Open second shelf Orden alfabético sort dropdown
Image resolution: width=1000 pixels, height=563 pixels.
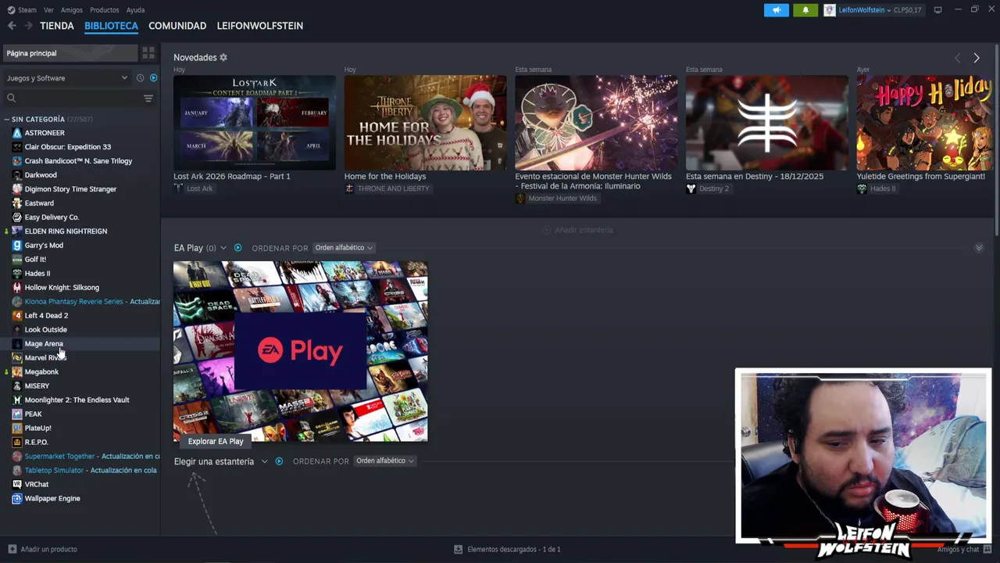(x=385, y=461)
